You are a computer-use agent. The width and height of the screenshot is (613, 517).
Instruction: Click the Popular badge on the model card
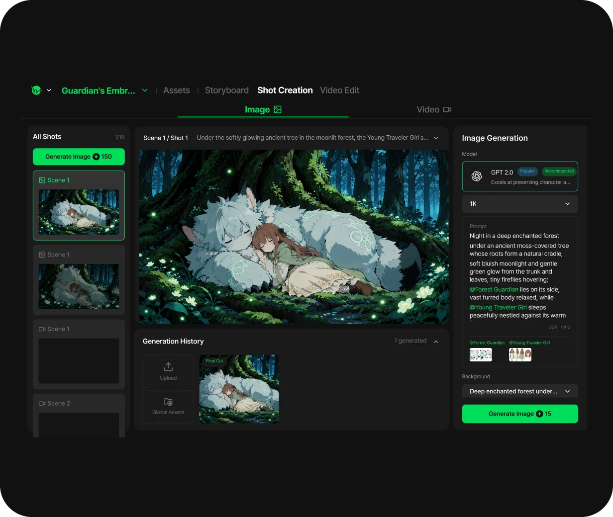tap(527, 171)
